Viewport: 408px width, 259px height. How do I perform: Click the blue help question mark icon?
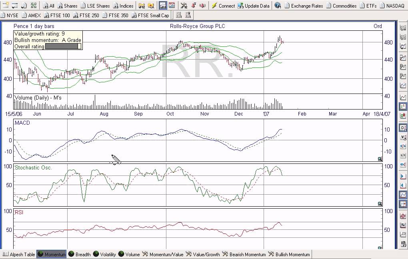278,6
